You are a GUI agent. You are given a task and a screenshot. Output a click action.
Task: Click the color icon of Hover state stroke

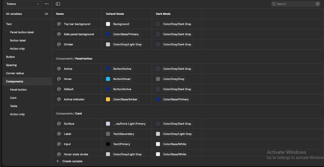click(x=59, y=154)
